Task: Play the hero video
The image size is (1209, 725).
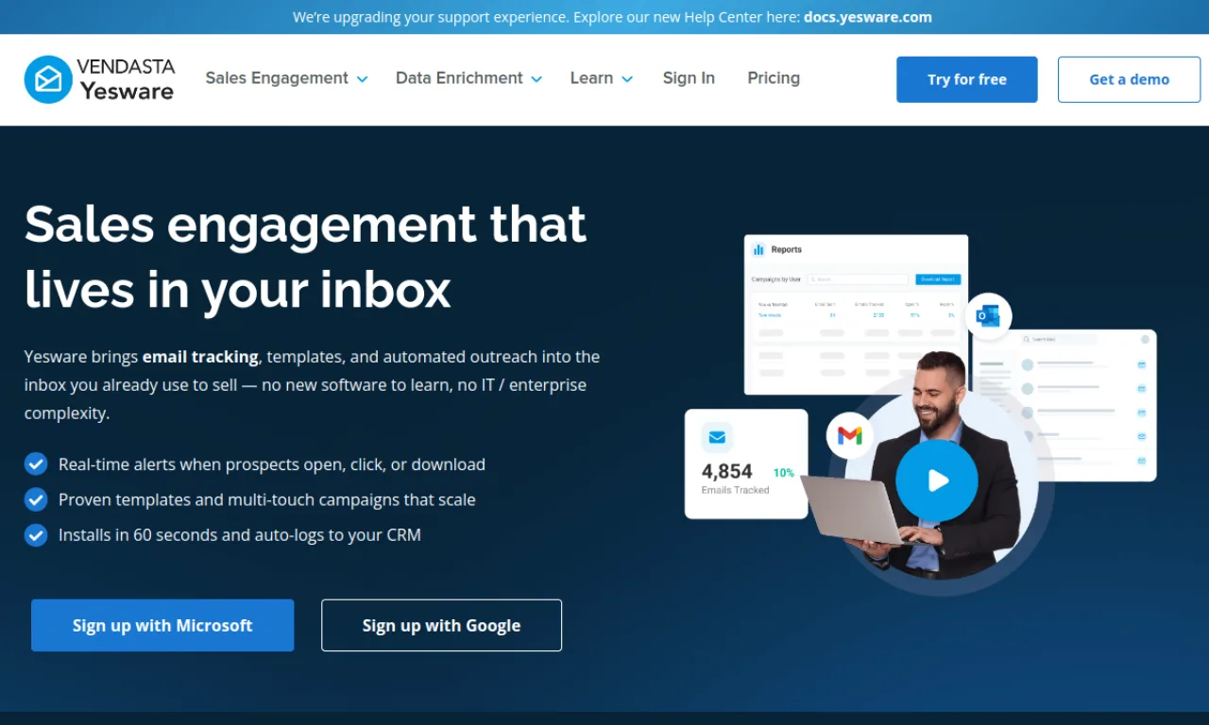Action: click(937, 481)
